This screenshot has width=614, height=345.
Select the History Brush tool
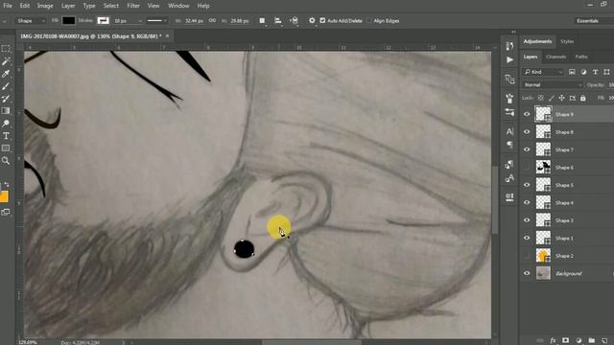tap(6, 99)
